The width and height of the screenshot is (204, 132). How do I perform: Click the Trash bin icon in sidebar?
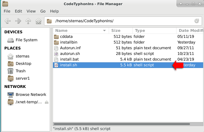[x=10, y=71]
